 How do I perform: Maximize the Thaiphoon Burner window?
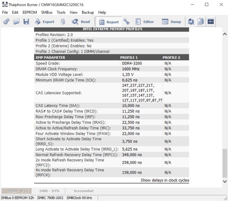point(207,4)
